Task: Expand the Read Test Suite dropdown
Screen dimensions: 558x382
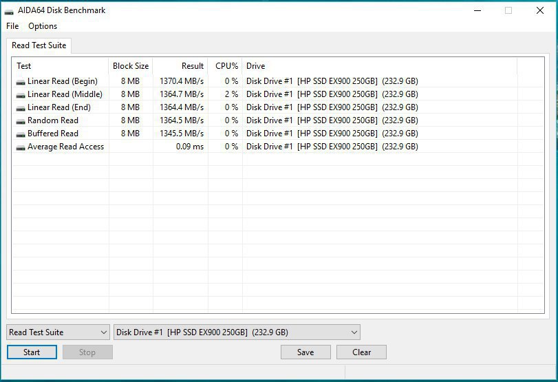Action: coord(58,332)
